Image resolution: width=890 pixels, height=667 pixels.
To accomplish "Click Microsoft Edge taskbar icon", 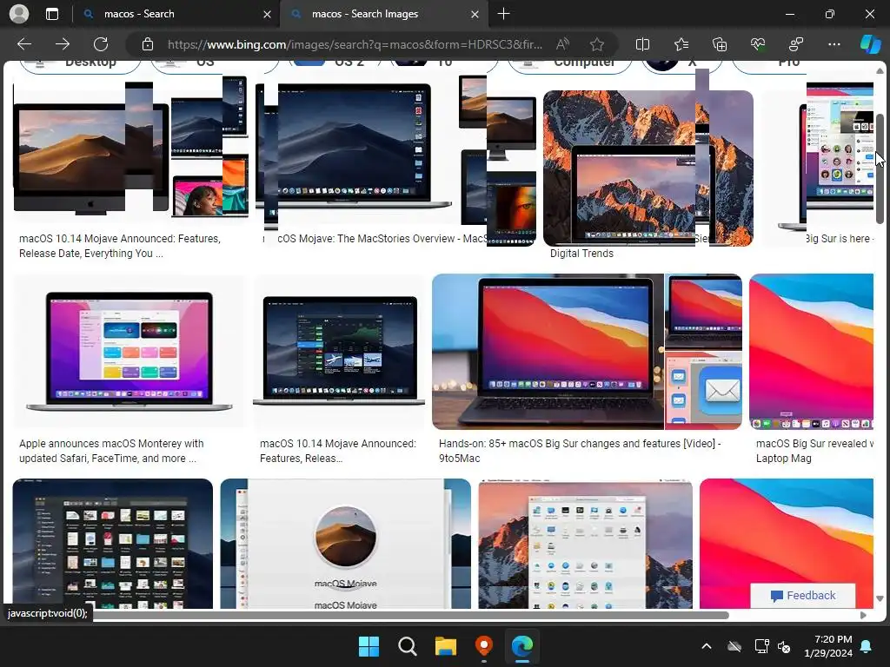I will coord(522,646).
